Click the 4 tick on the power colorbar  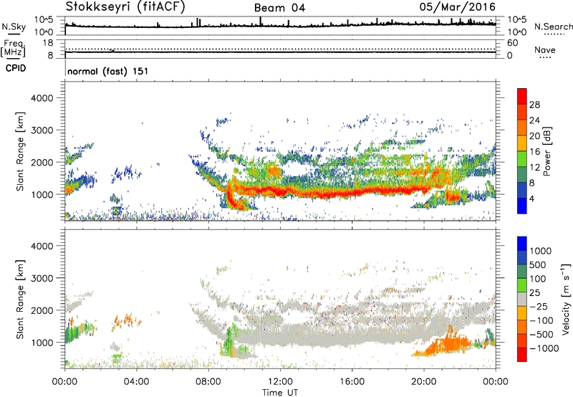point(532,199)
